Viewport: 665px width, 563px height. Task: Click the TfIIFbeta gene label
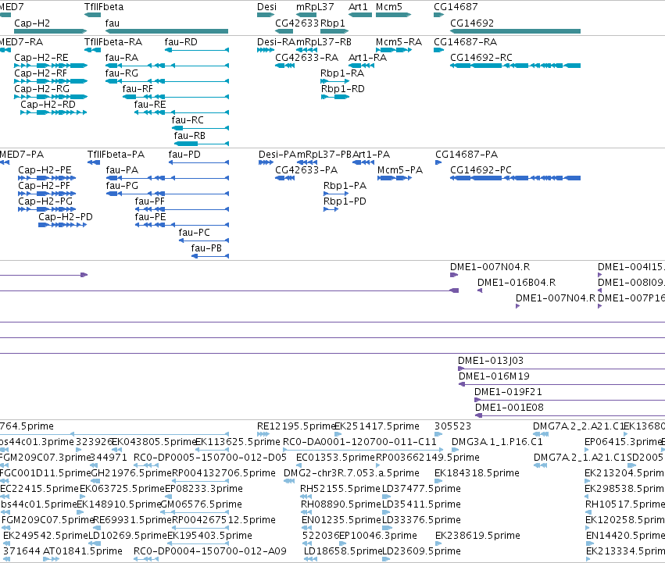[x=104, y=7]
